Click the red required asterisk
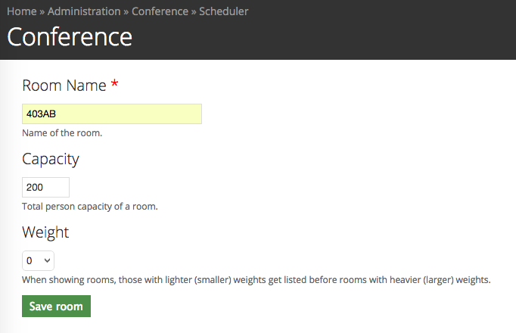The height and width of the screenshot is (333, 516). click(114, 83)
